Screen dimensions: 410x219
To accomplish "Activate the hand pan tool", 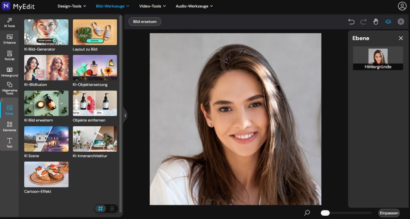I will pos(376,21).
